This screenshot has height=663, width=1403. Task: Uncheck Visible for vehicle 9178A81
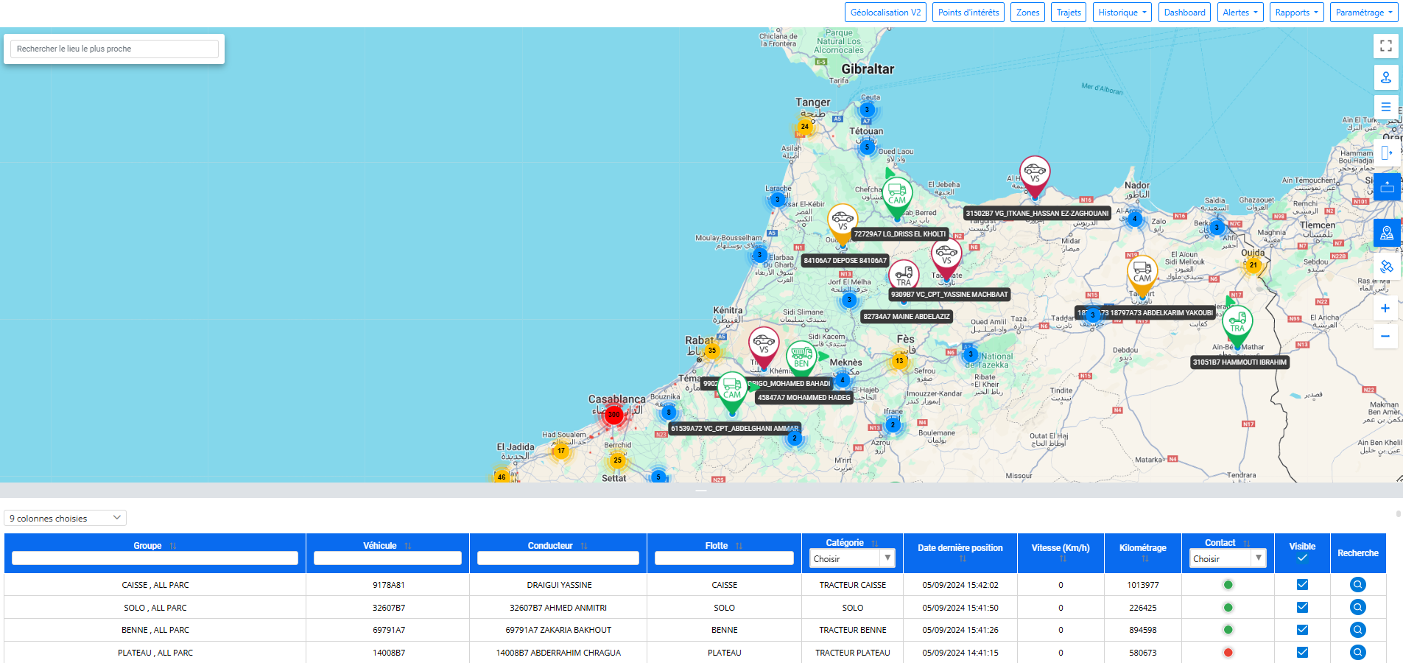pos(1302,585)
